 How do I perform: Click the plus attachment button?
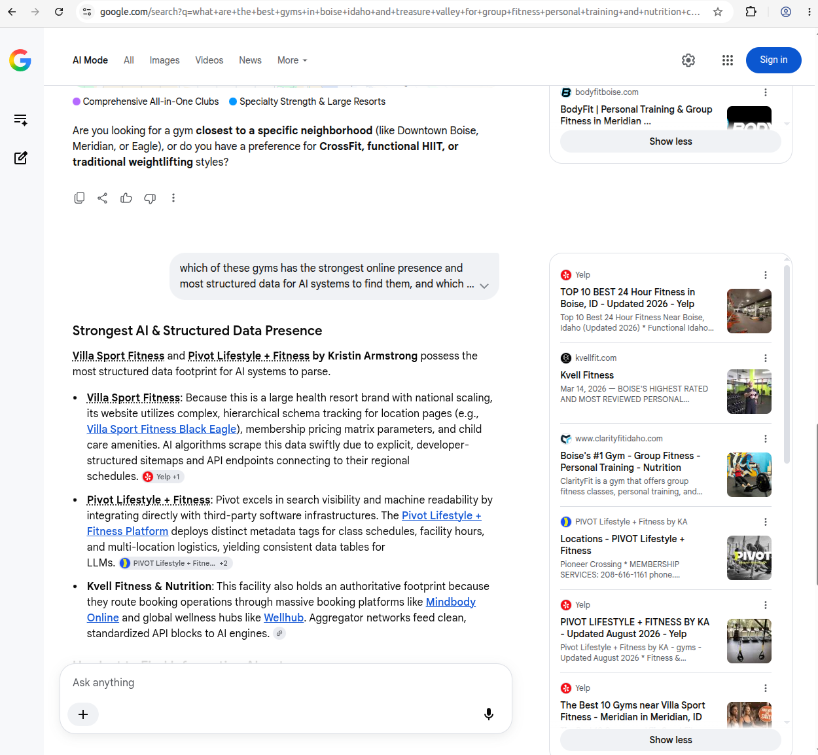tap(83, 714)
